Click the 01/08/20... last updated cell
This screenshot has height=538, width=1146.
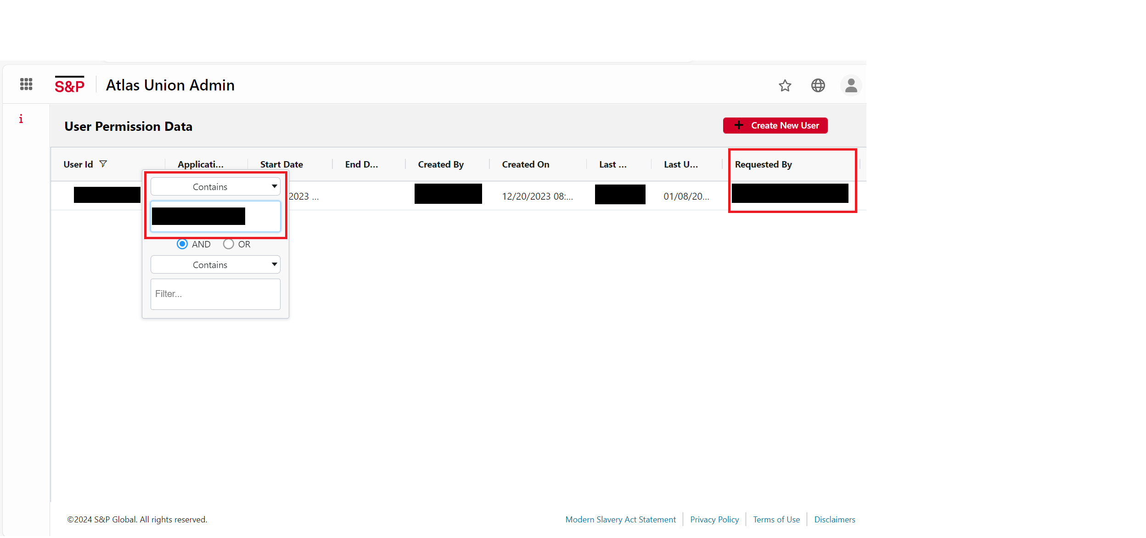point(686,196)
